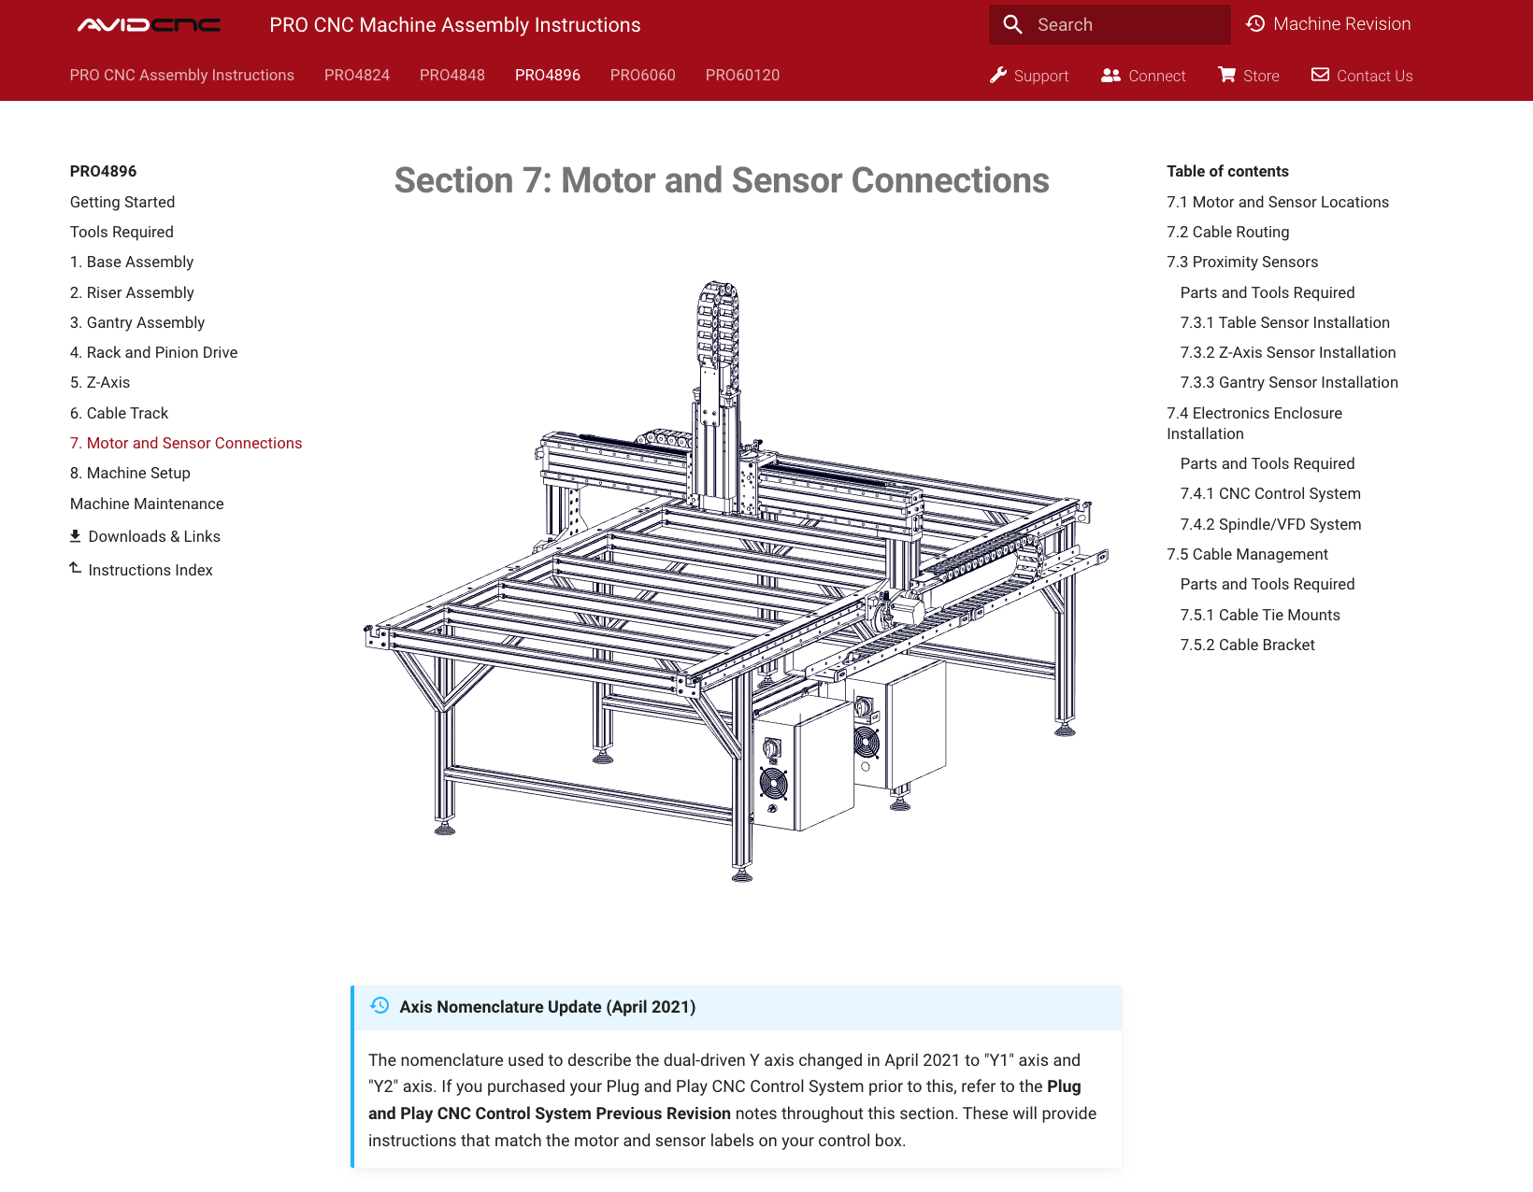Go to 2. Riser Assembly
Viewport: 1533px width, 1192px height.
(x=132, y=292)
